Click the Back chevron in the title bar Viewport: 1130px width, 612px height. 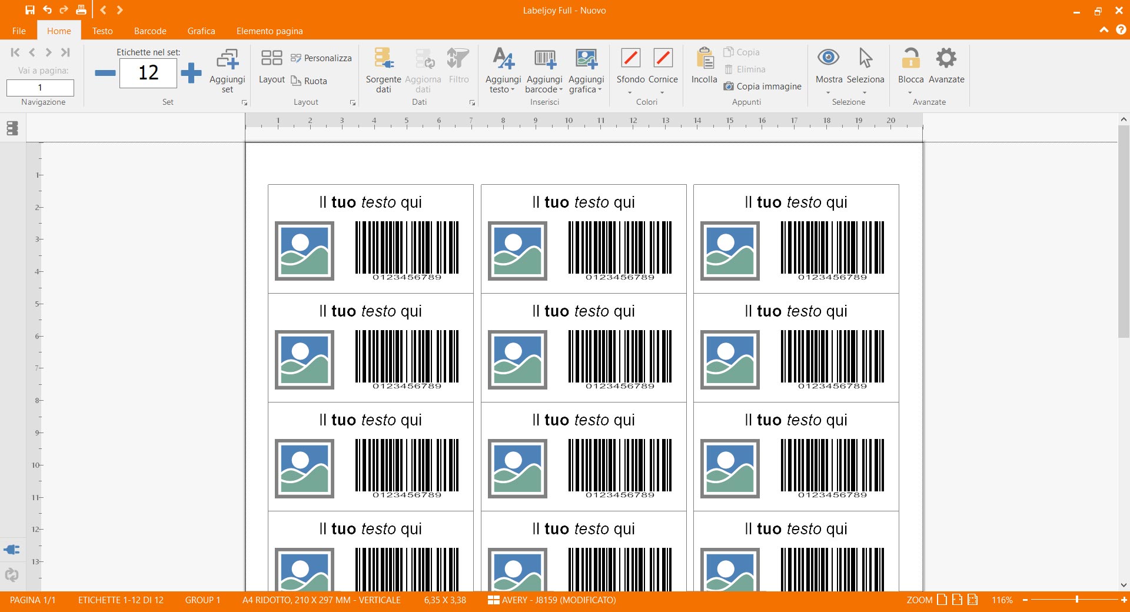[103, 10]
